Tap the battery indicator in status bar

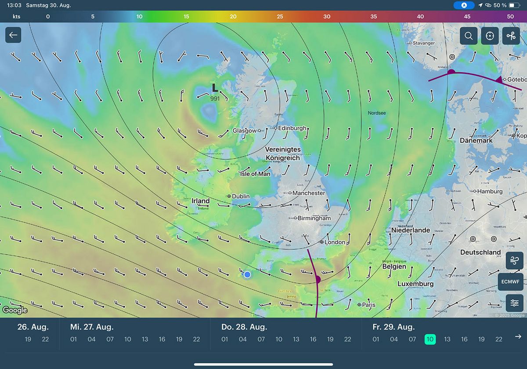click(x=514, y=5)
